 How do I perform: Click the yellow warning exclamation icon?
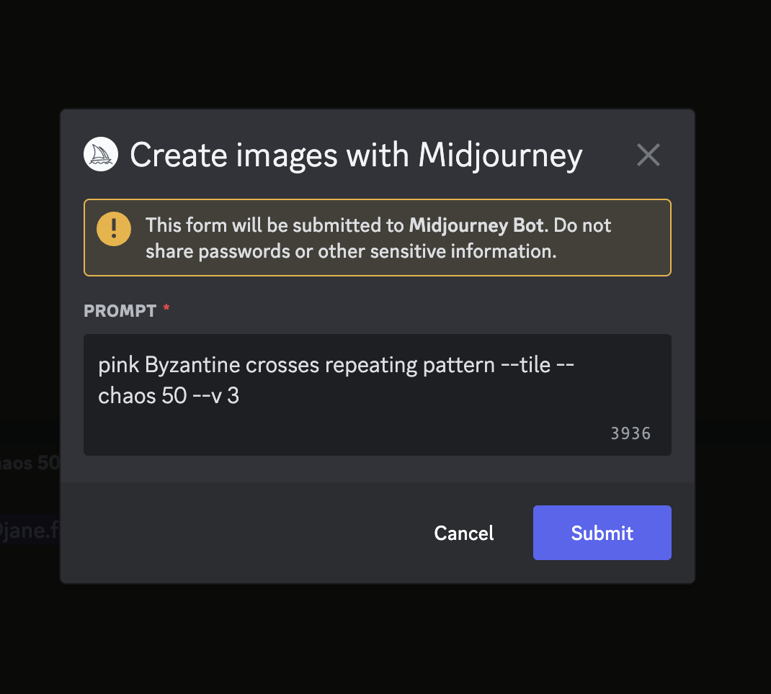coord(114,230)
